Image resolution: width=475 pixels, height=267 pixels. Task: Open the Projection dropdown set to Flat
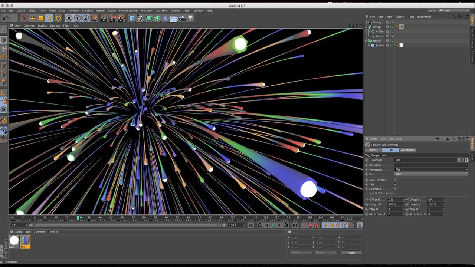tap(431, 169)
